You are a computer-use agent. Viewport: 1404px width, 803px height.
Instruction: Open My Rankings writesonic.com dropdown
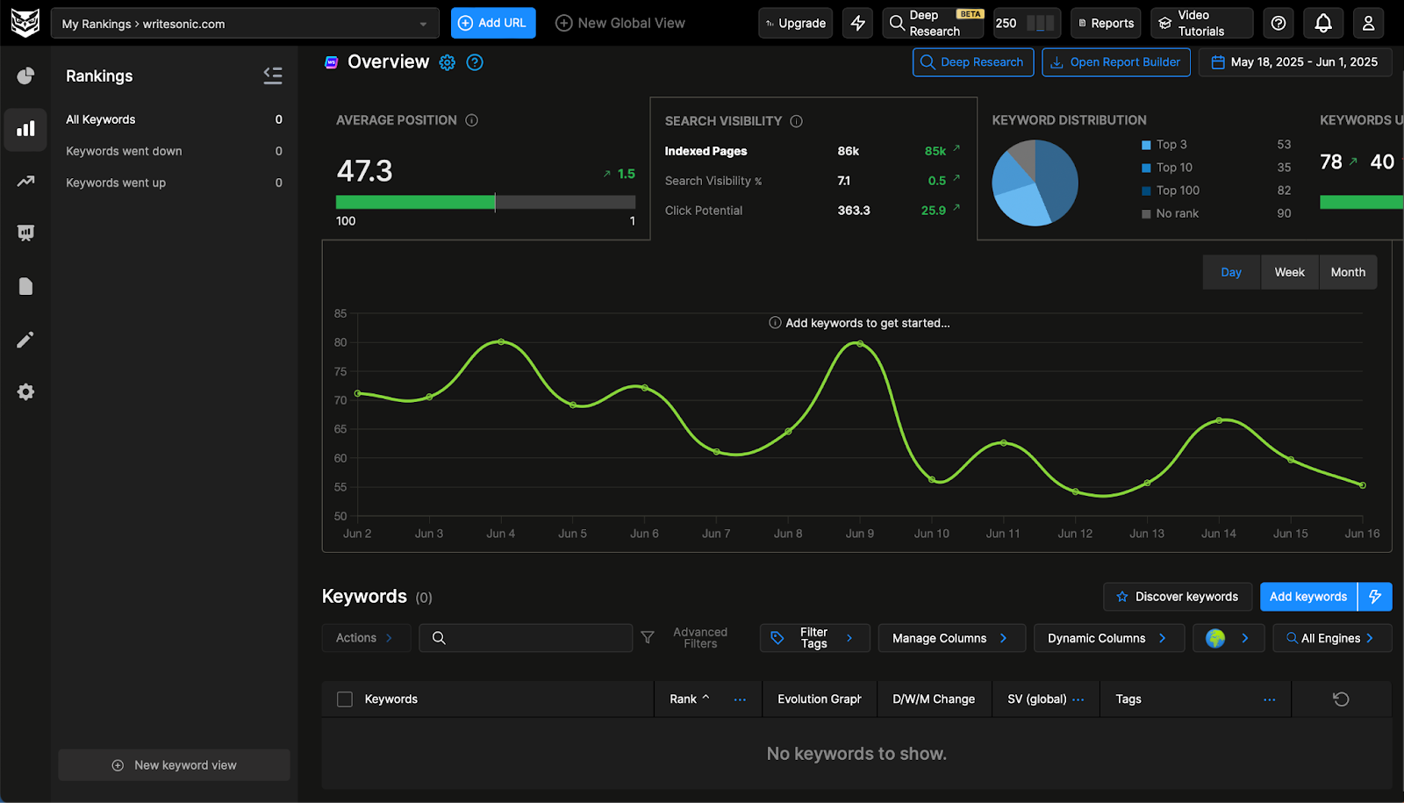coord(245,24)
